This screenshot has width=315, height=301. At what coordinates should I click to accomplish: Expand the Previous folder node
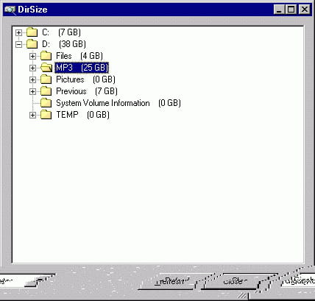point(32,91)
